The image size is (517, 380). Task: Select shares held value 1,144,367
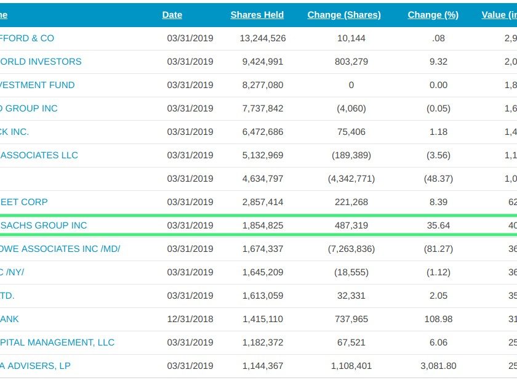[x=263, y=366]
